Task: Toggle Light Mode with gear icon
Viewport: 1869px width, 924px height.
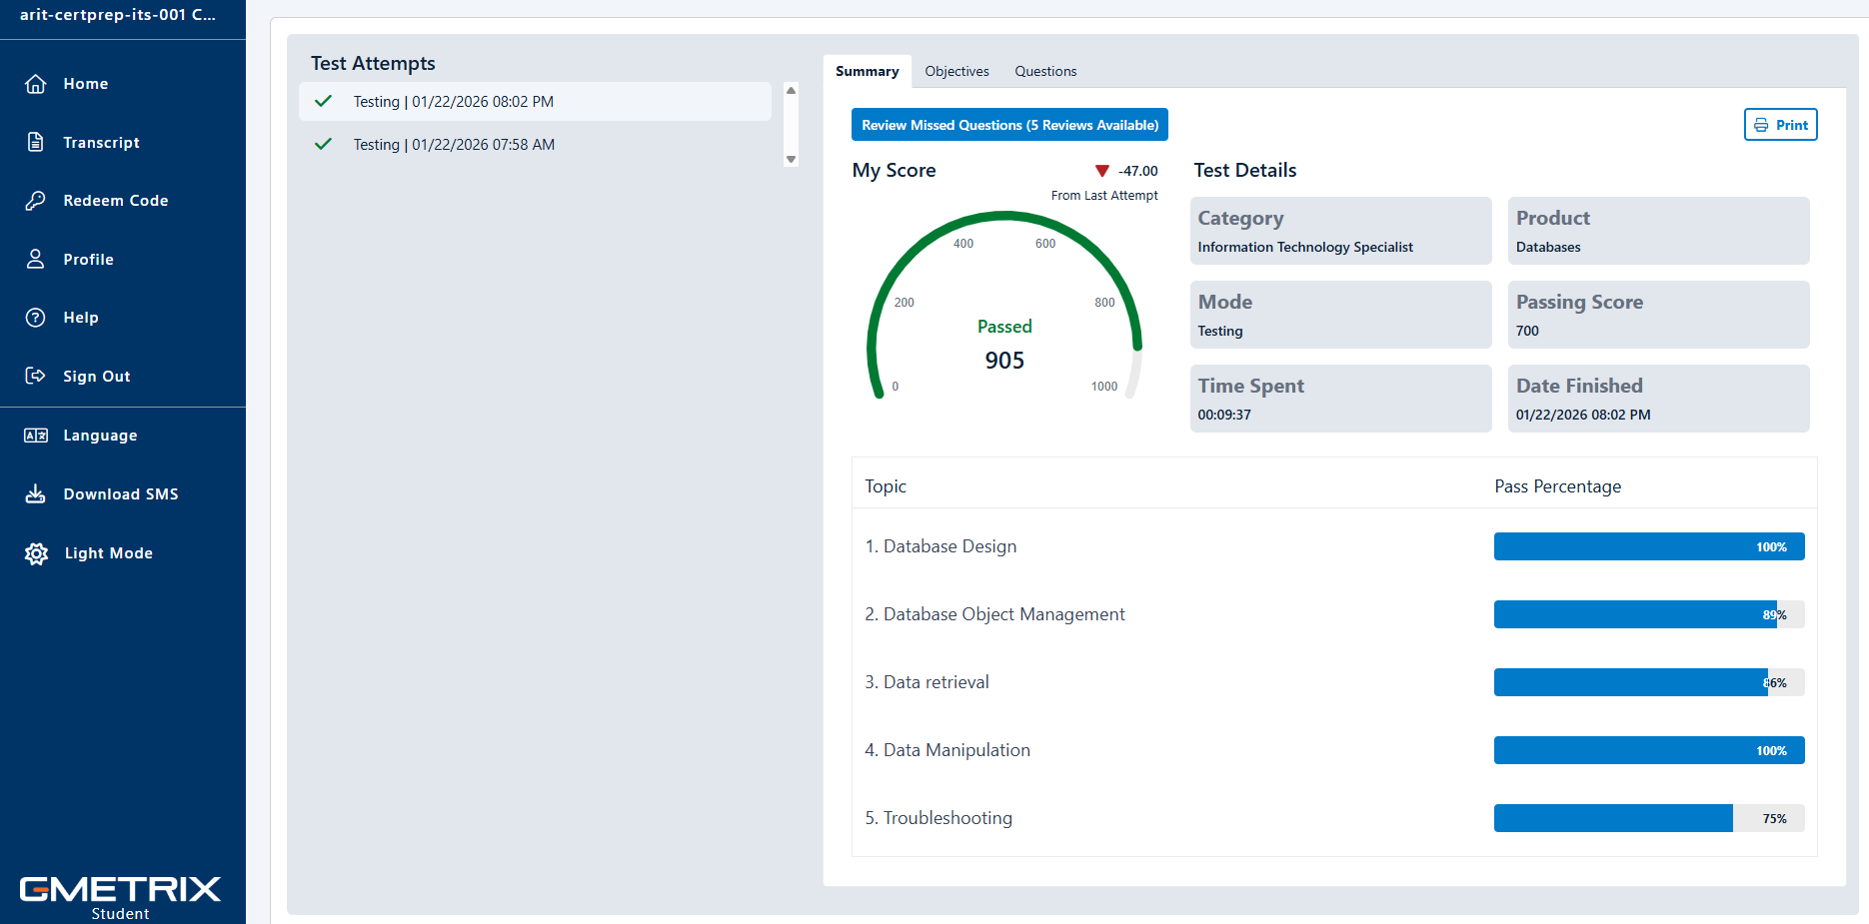Action: tap(36, 553)
